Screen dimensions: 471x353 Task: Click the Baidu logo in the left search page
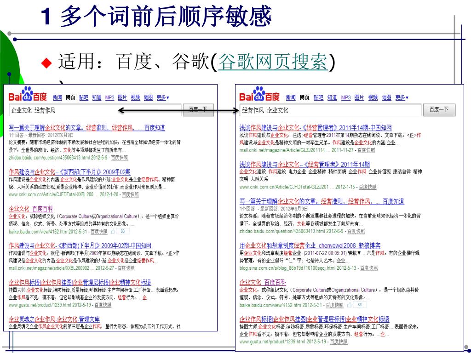coord(28,94)
